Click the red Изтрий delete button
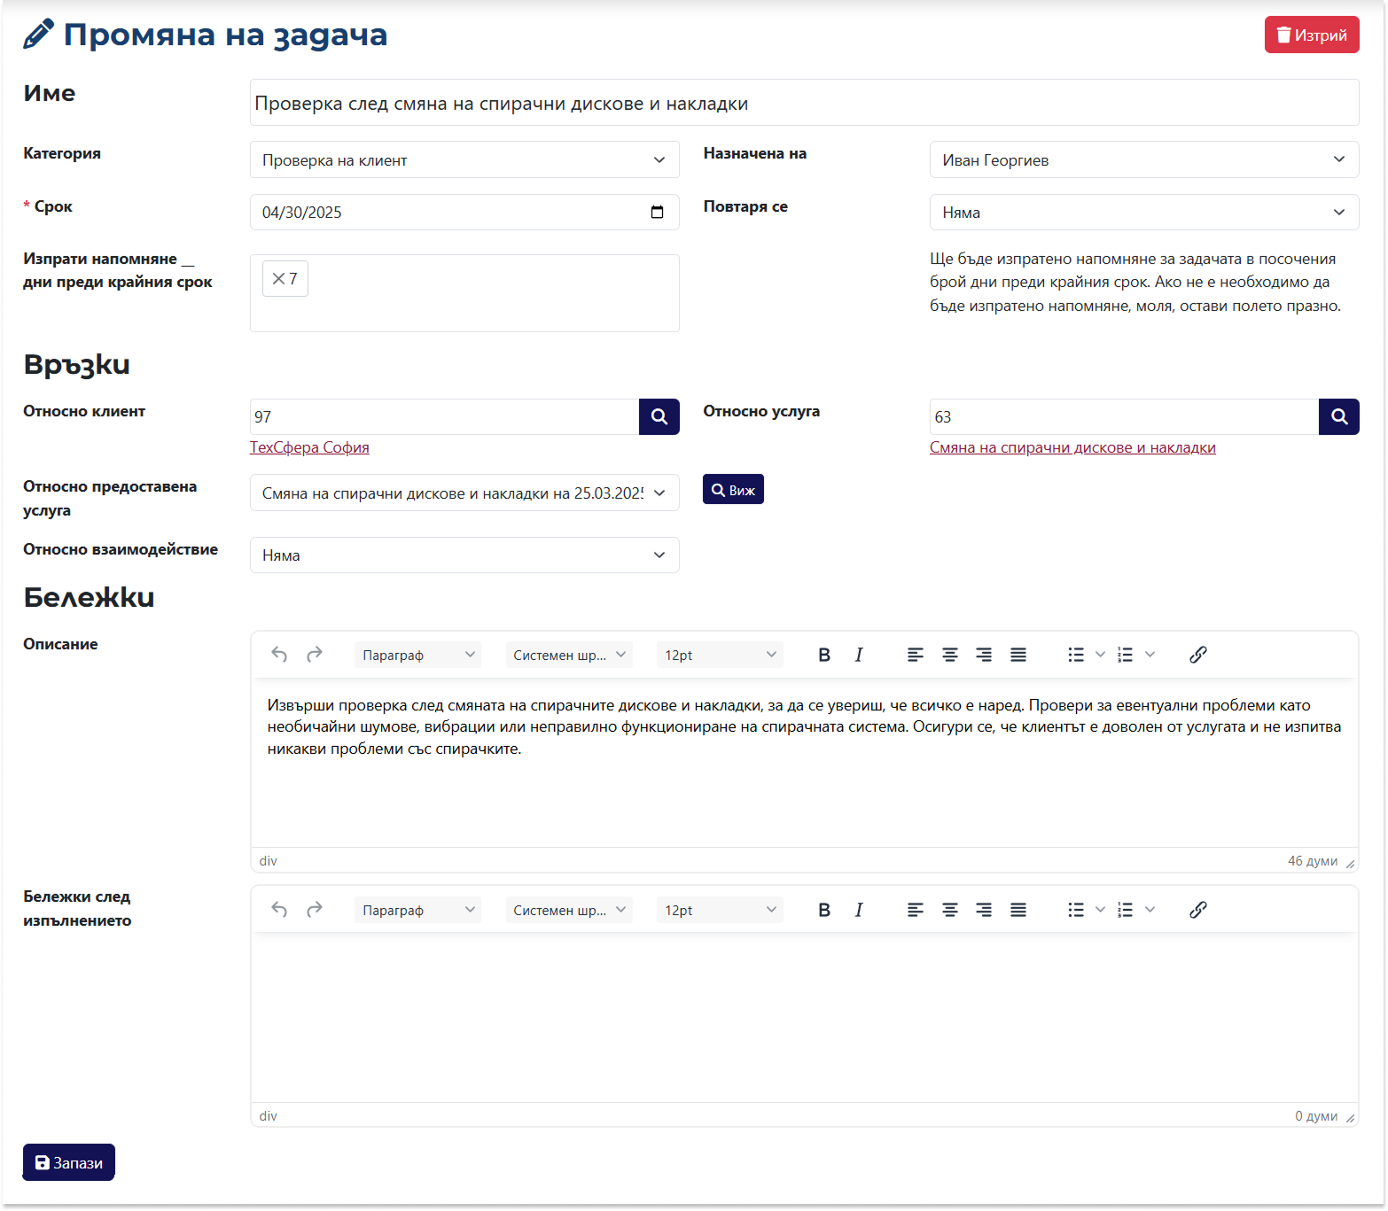This screenshot has height=1211, width=1388. 1311,35
